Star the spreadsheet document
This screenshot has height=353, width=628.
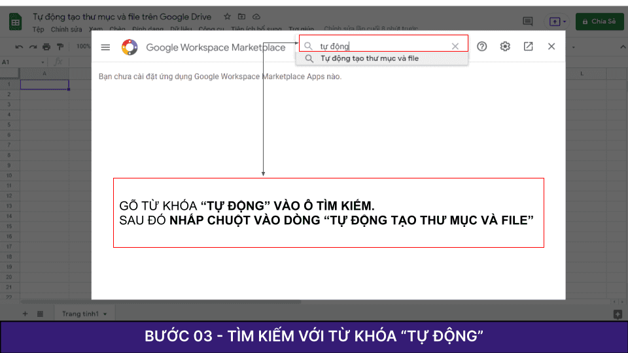point(227,16)
